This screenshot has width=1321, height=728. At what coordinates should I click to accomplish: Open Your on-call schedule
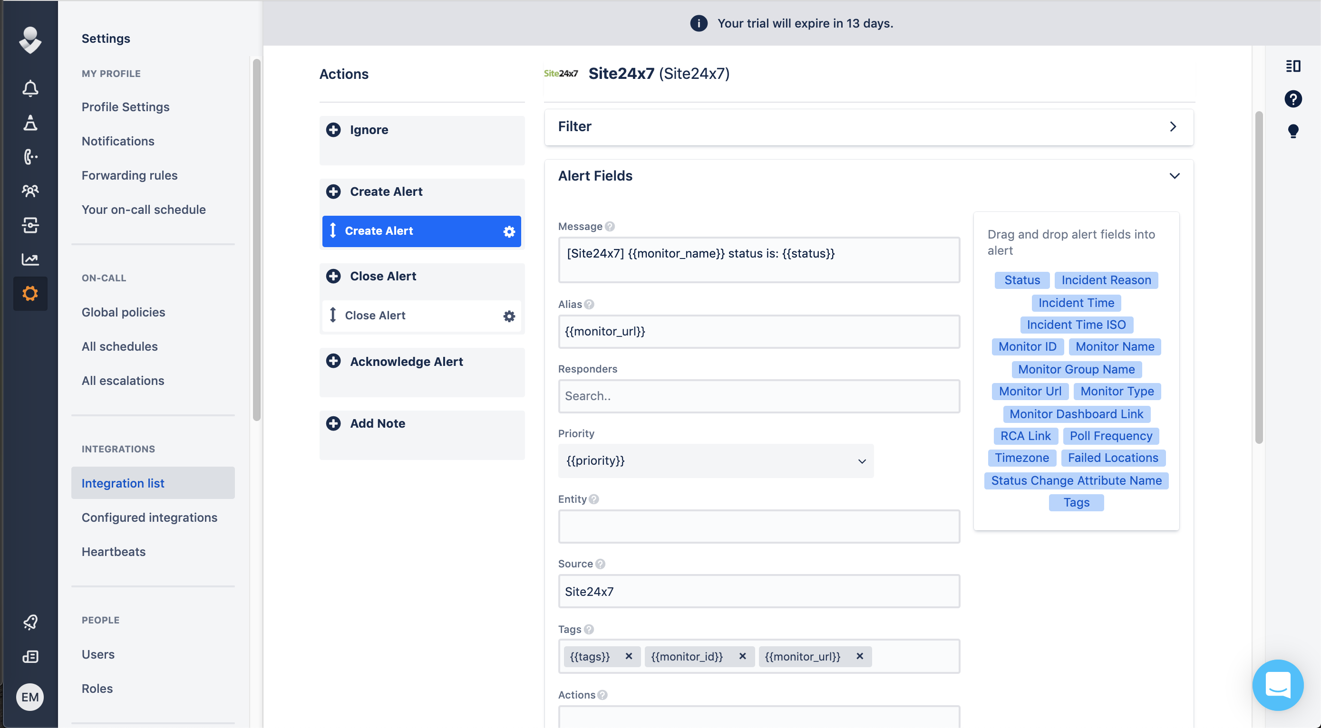pos(143,210)
